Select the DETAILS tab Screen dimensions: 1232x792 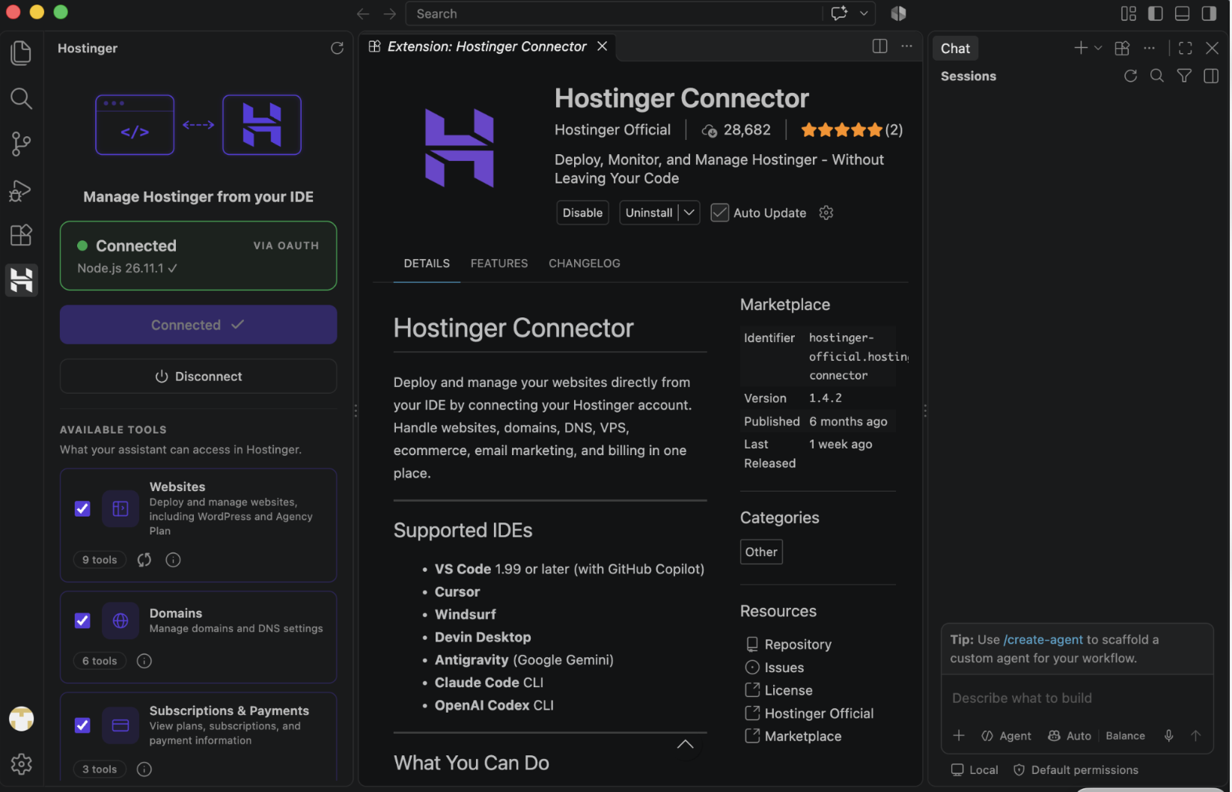click(x=427, y=264)
